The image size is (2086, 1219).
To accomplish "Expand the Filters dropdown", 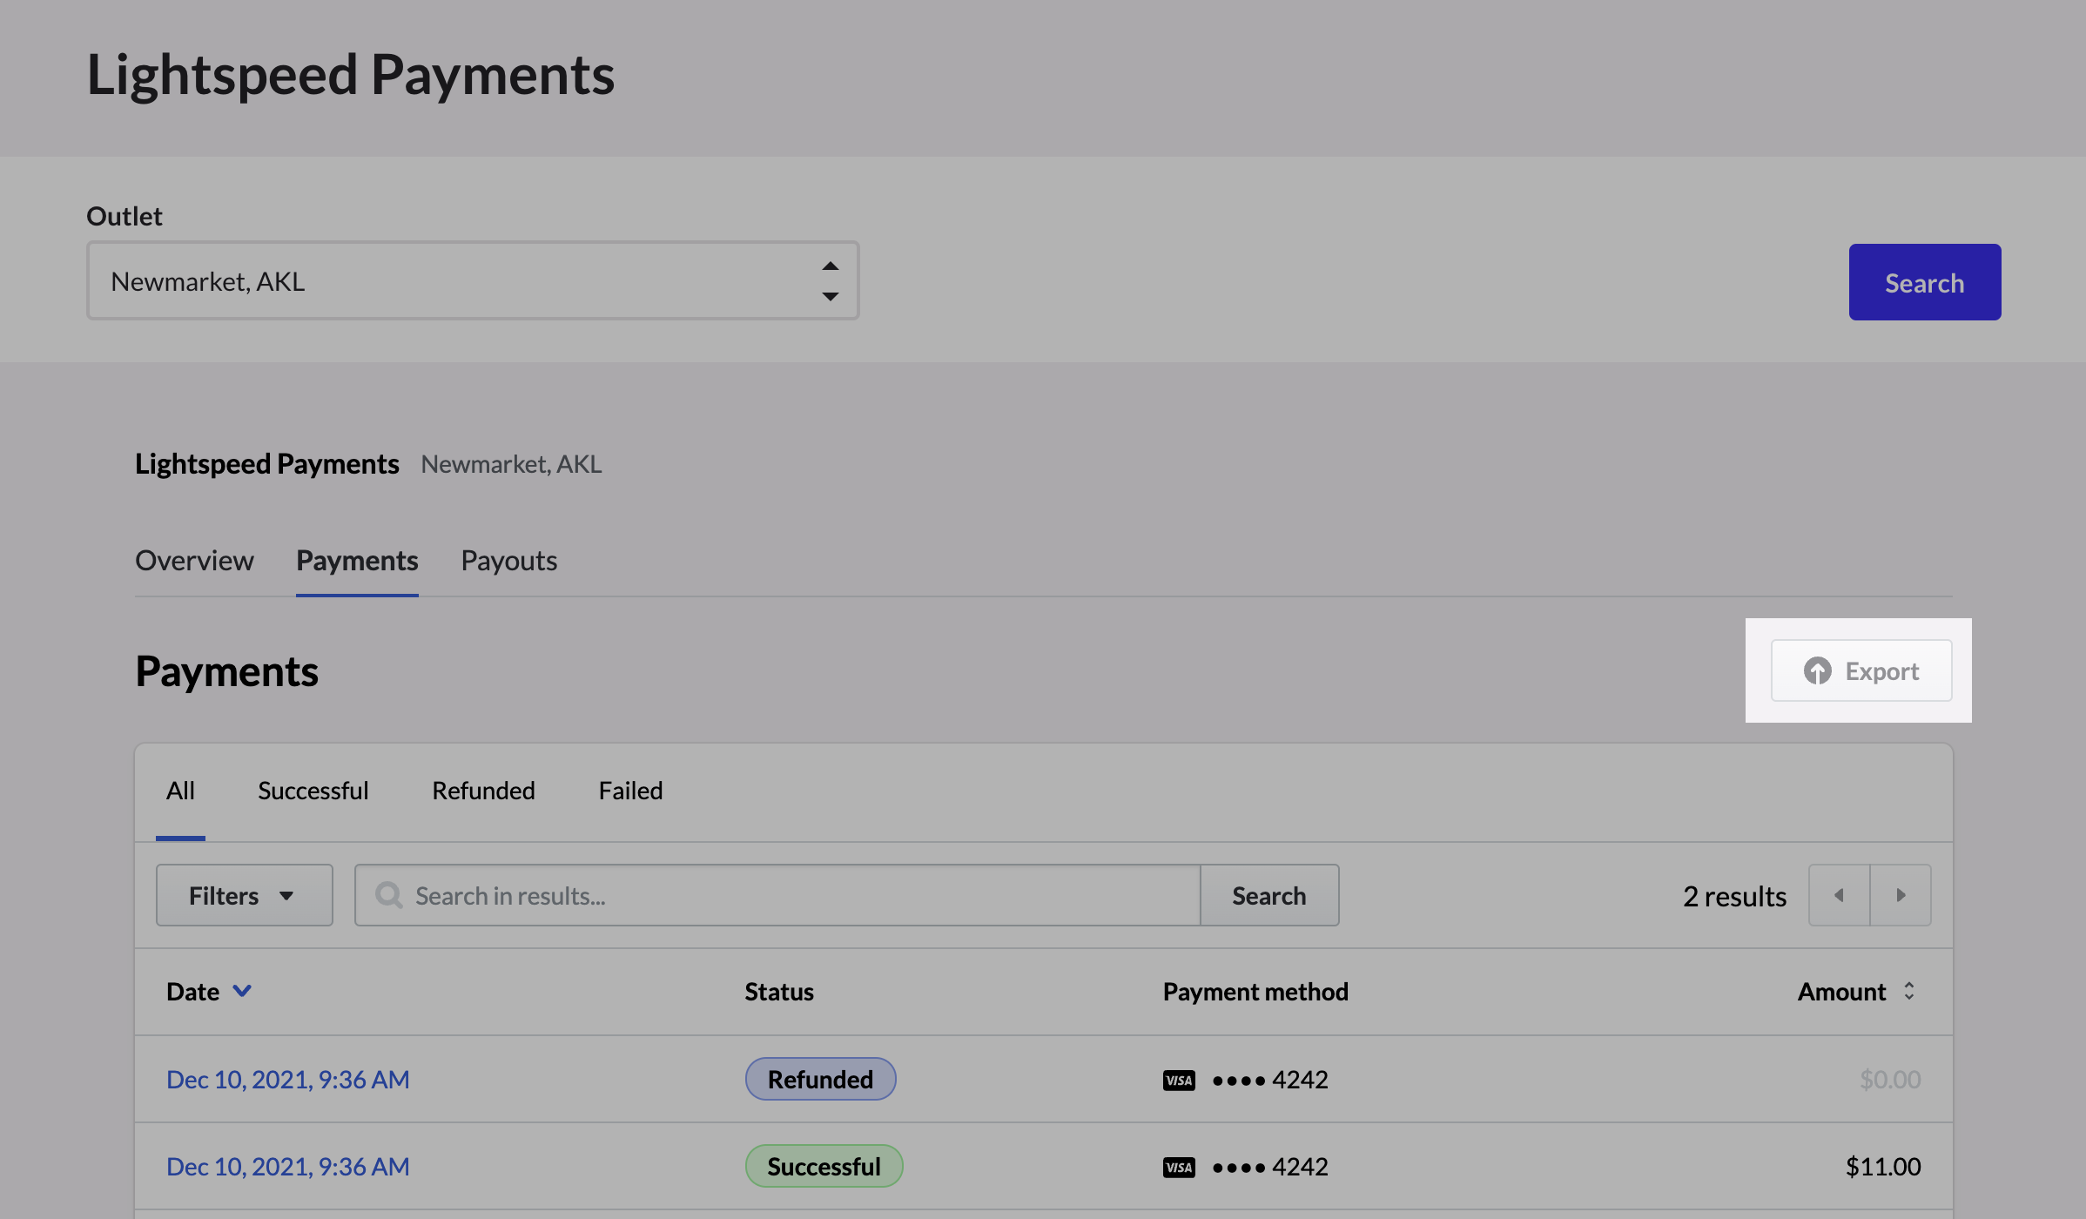I will click(x=244, y=895).
